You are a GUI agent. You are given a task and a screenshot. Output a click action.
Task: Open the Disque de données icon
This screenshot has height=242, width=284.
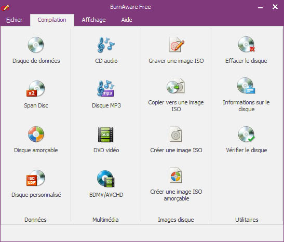pyautogui.click(x=36, y=45)
